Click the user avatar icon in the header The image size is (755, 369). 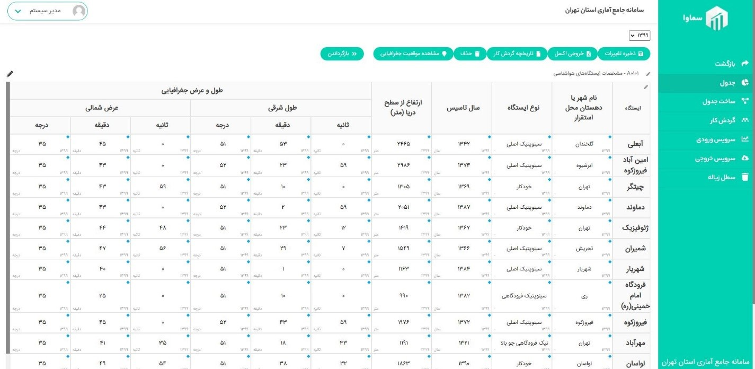coord(79,11)
